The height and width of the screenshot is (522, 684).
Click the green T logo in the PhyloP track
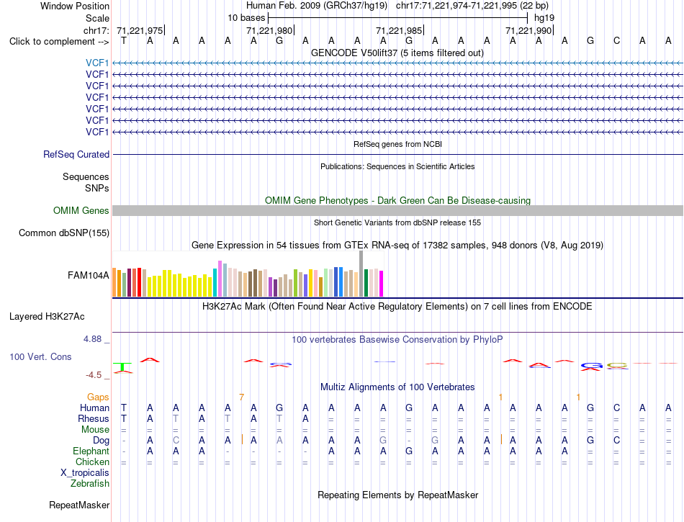pos(123,368)
